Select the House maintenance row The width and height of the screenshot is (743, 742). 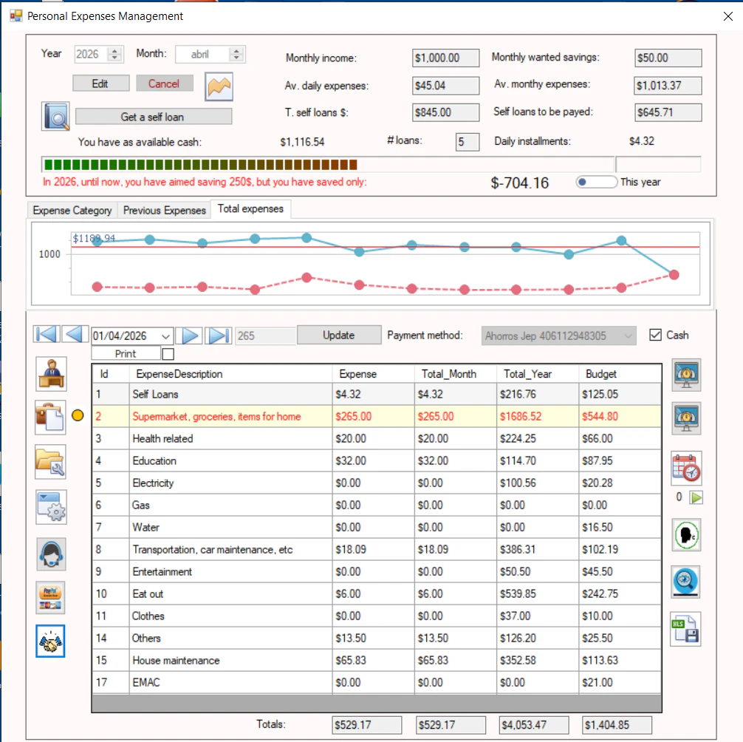click(x=377, y=661)
